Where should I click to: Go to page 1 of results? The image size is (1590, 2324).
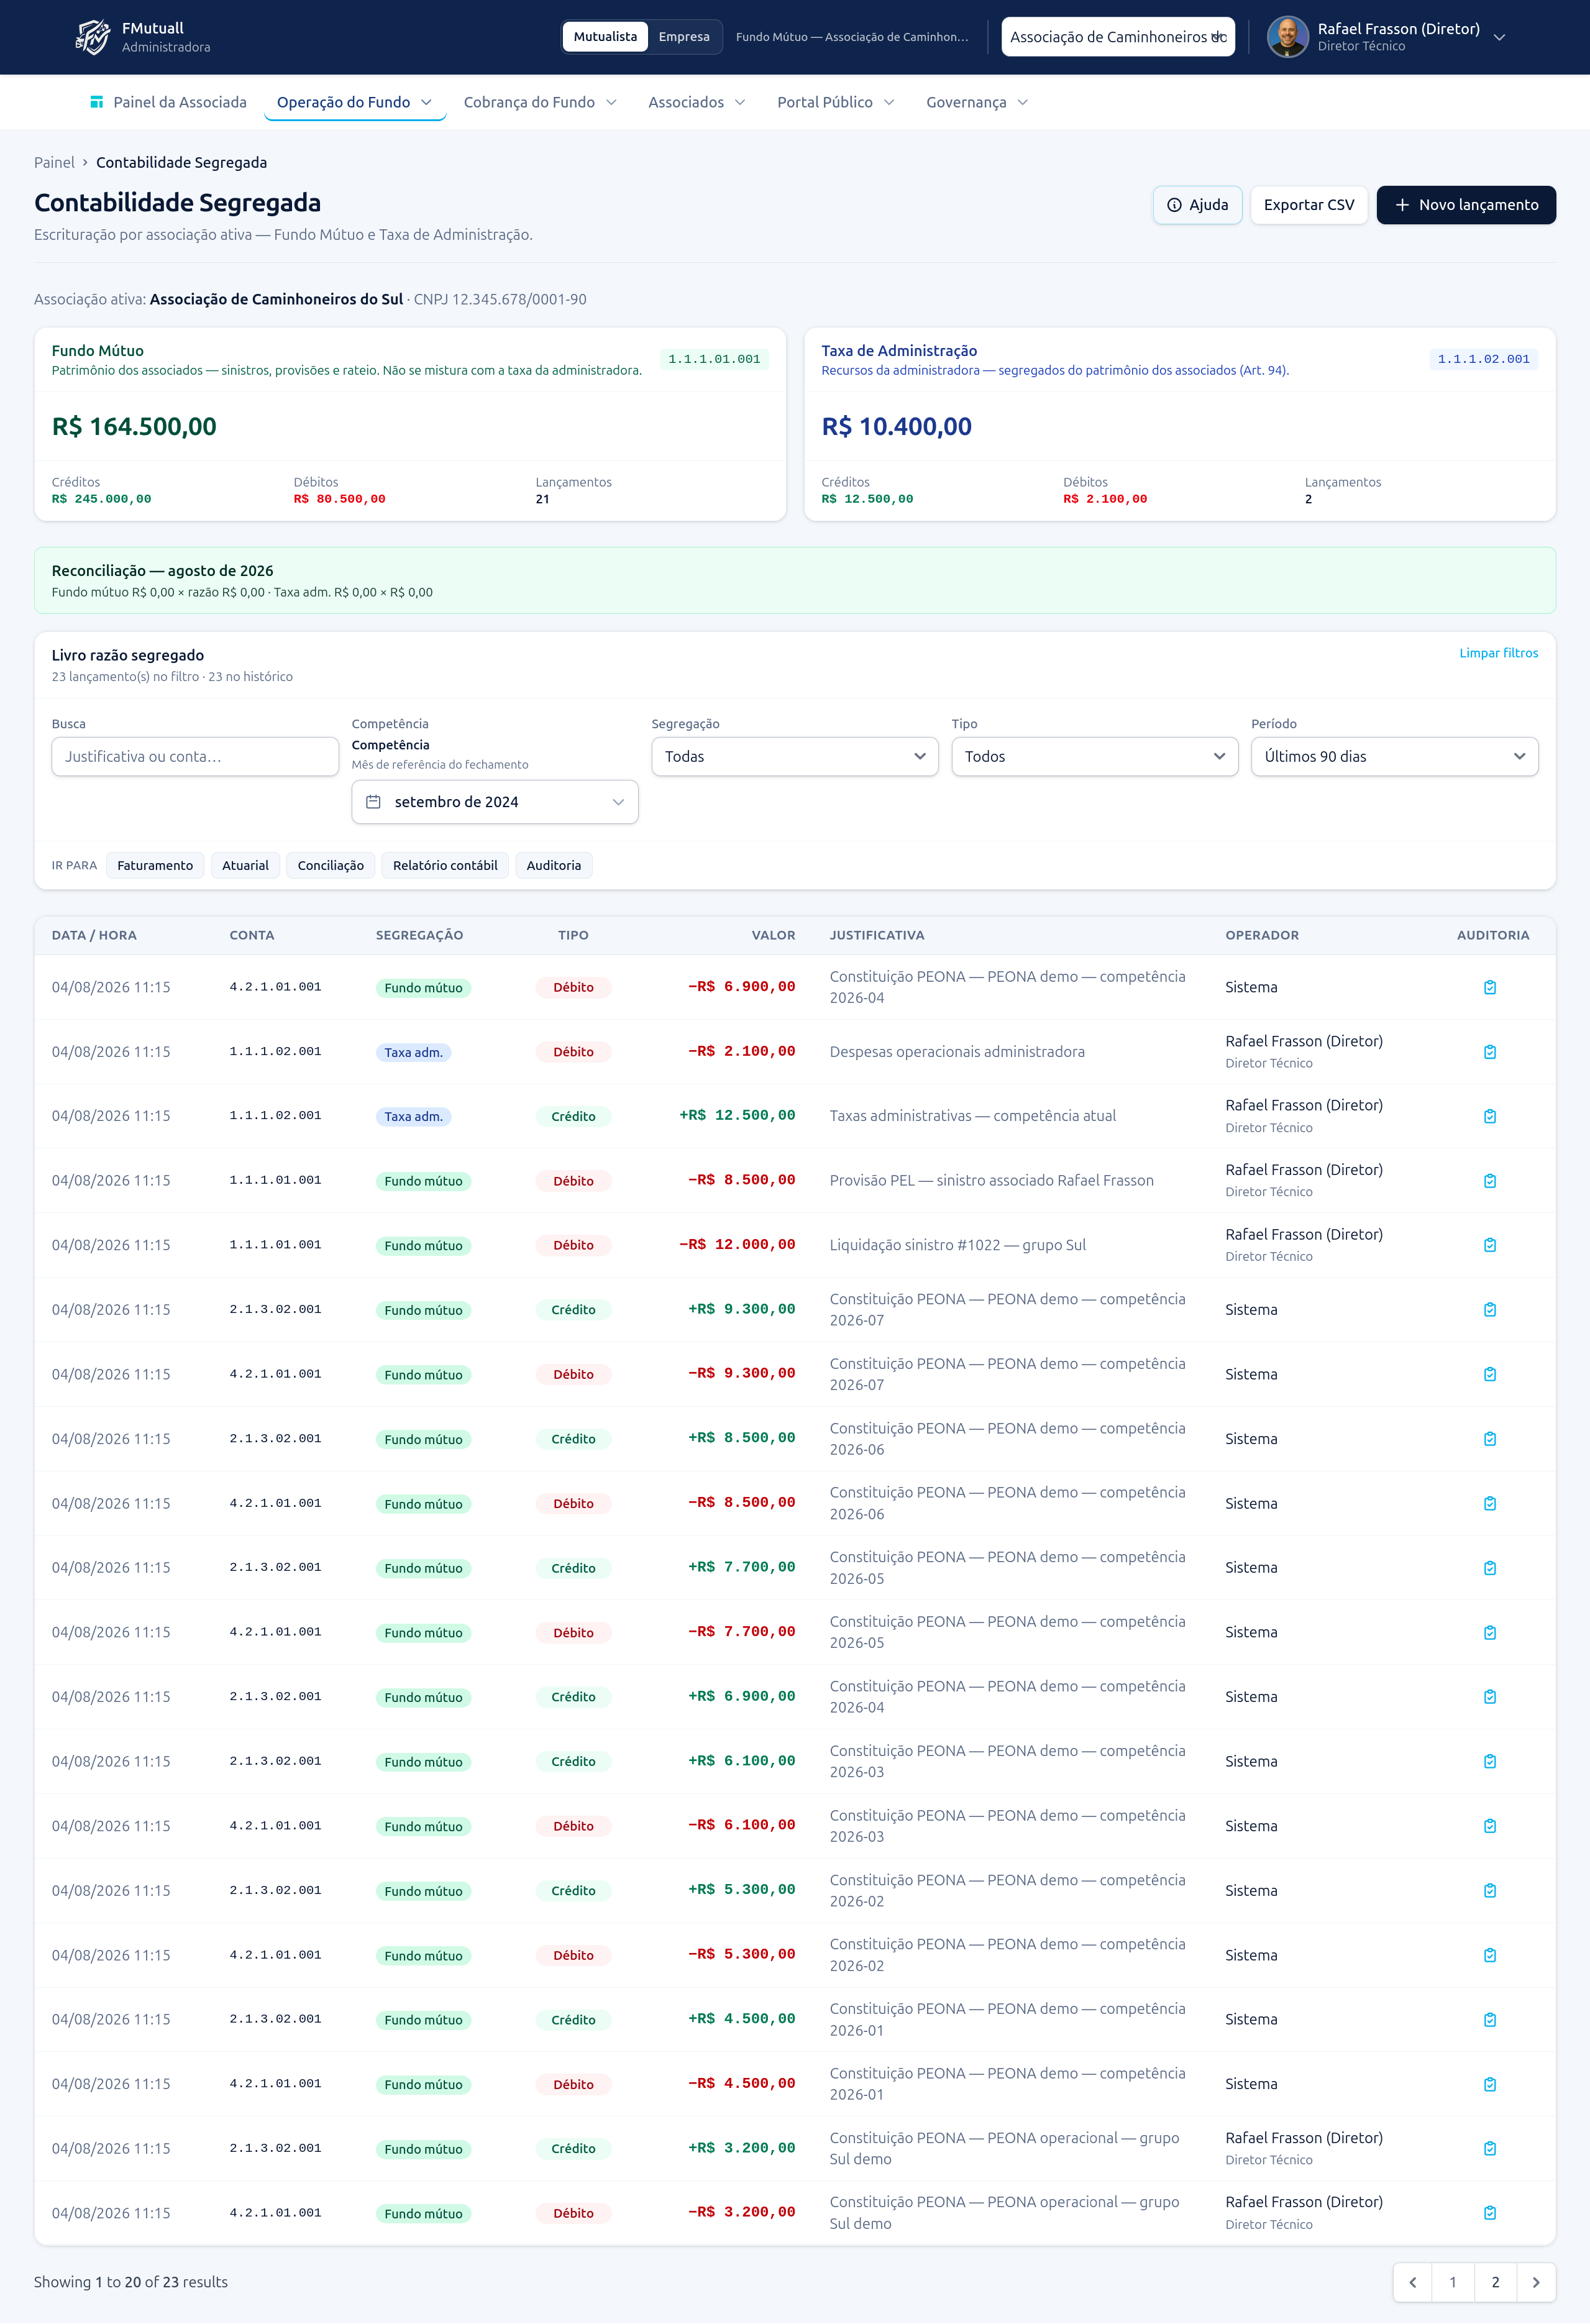[1453, 2282]
